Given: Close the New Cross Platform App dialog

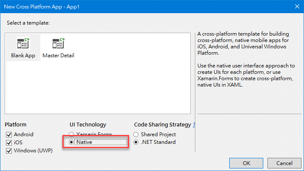Looking at the screenshot, I should point(297,6).
